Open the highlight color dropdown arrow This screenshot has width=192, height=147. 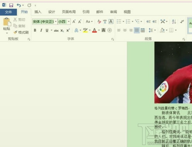pyautogui.click(x=90, y=30)
